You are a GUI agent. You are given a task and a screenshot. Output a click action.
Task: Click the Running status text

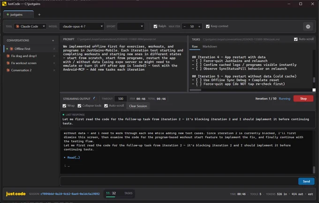click(284, 99)
